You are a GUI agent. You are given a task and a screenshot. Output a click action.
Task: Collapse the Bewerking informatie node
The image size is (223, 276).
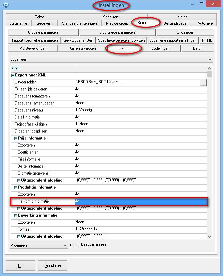click(16, 216)
